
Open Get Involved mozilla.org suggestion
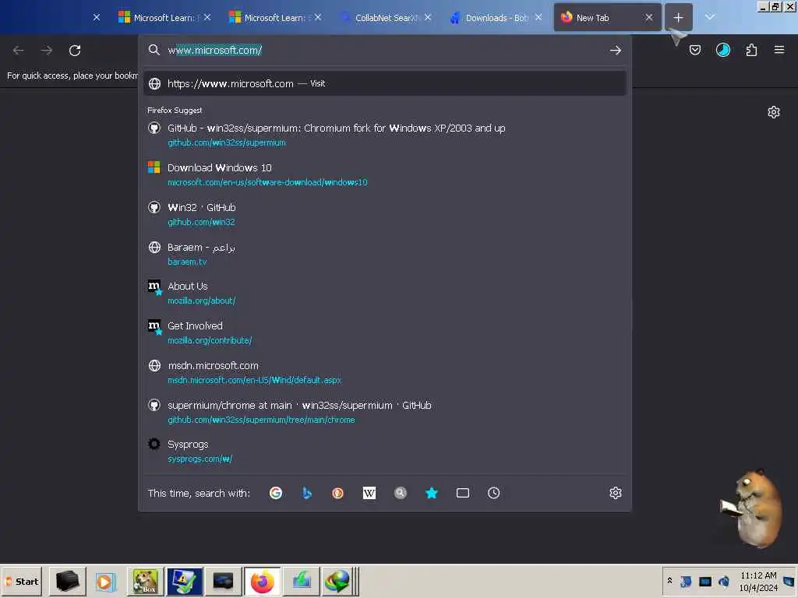point(385,332)
